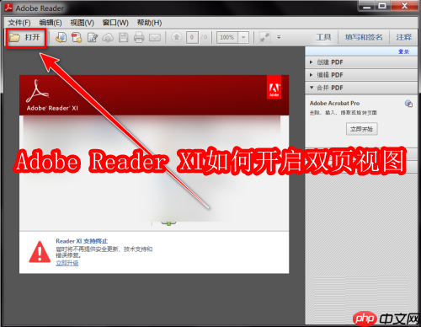Click the create PDF online icon
Viewport: 421px width, 327px height.
click(61, 37)
